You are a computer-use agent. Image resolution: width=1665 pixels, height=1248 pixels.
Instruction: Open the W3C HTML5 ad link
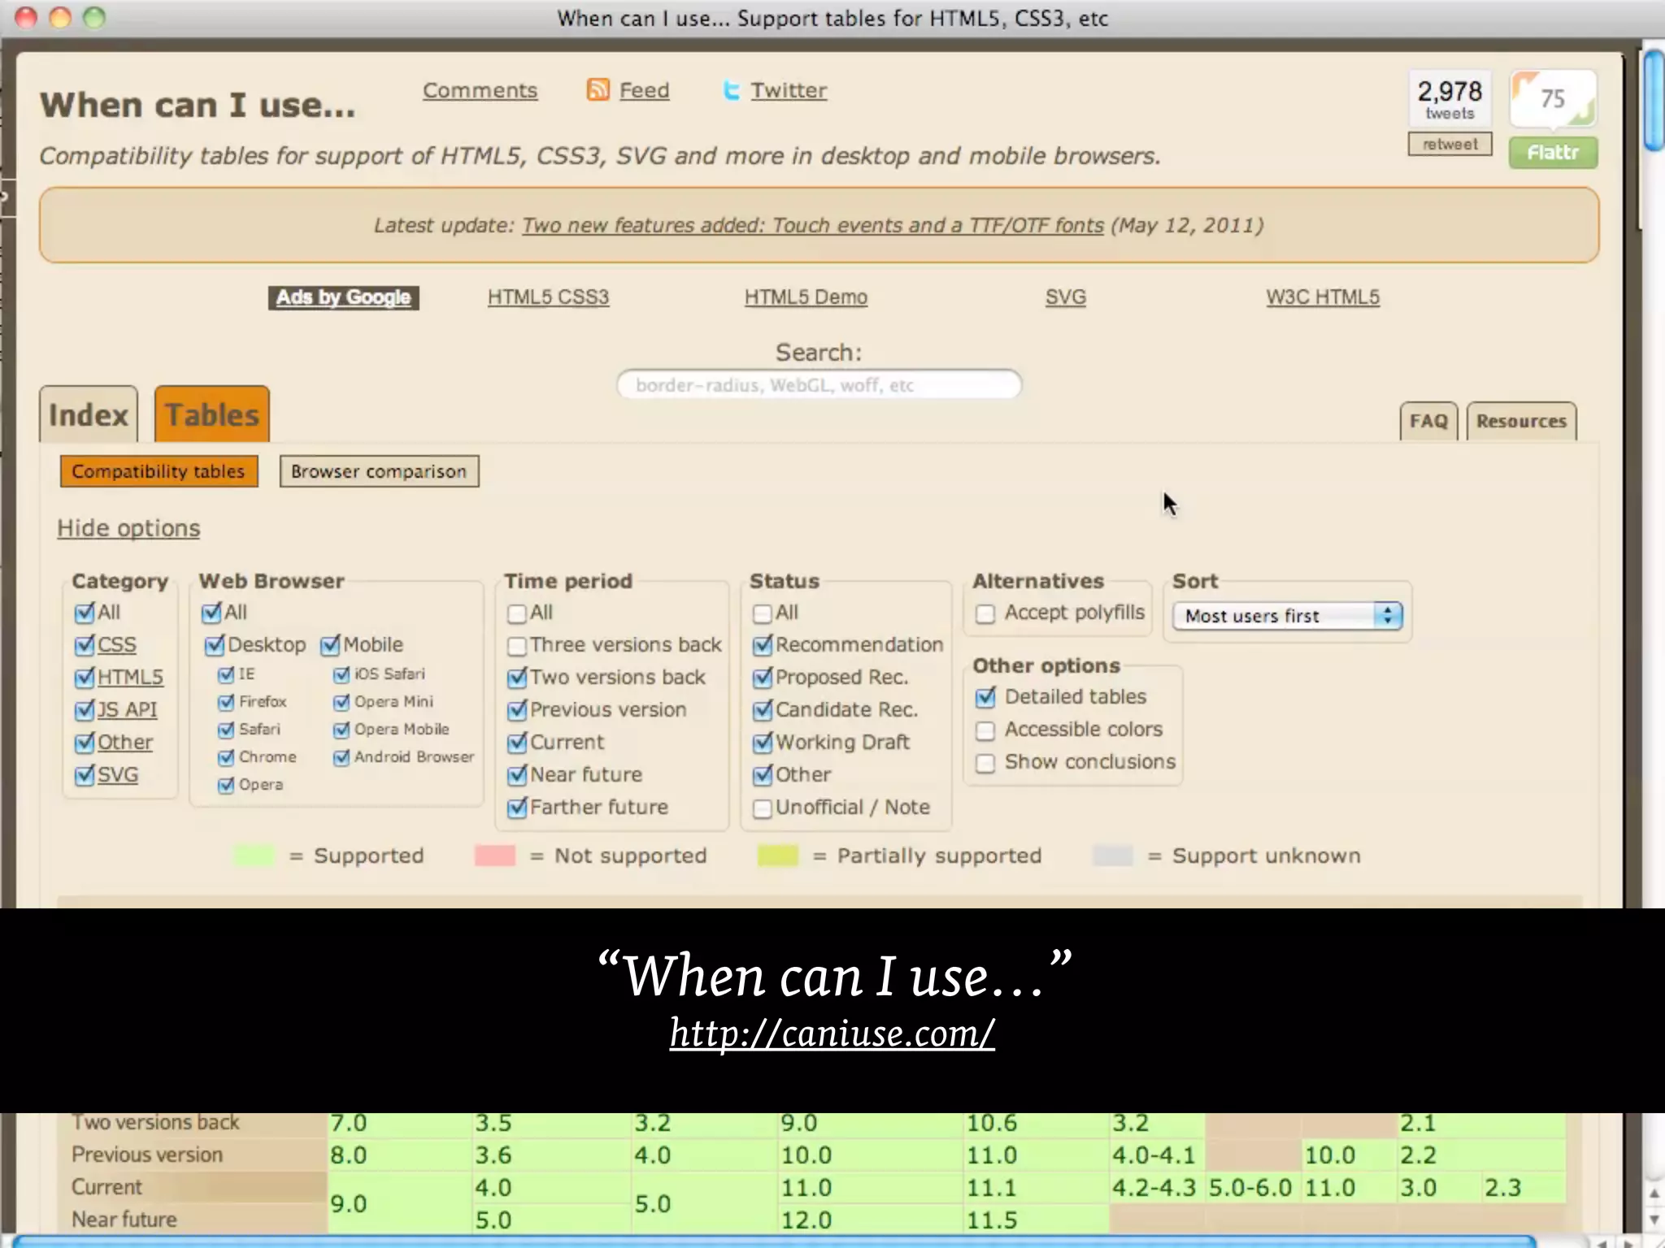coord(1322,297)
